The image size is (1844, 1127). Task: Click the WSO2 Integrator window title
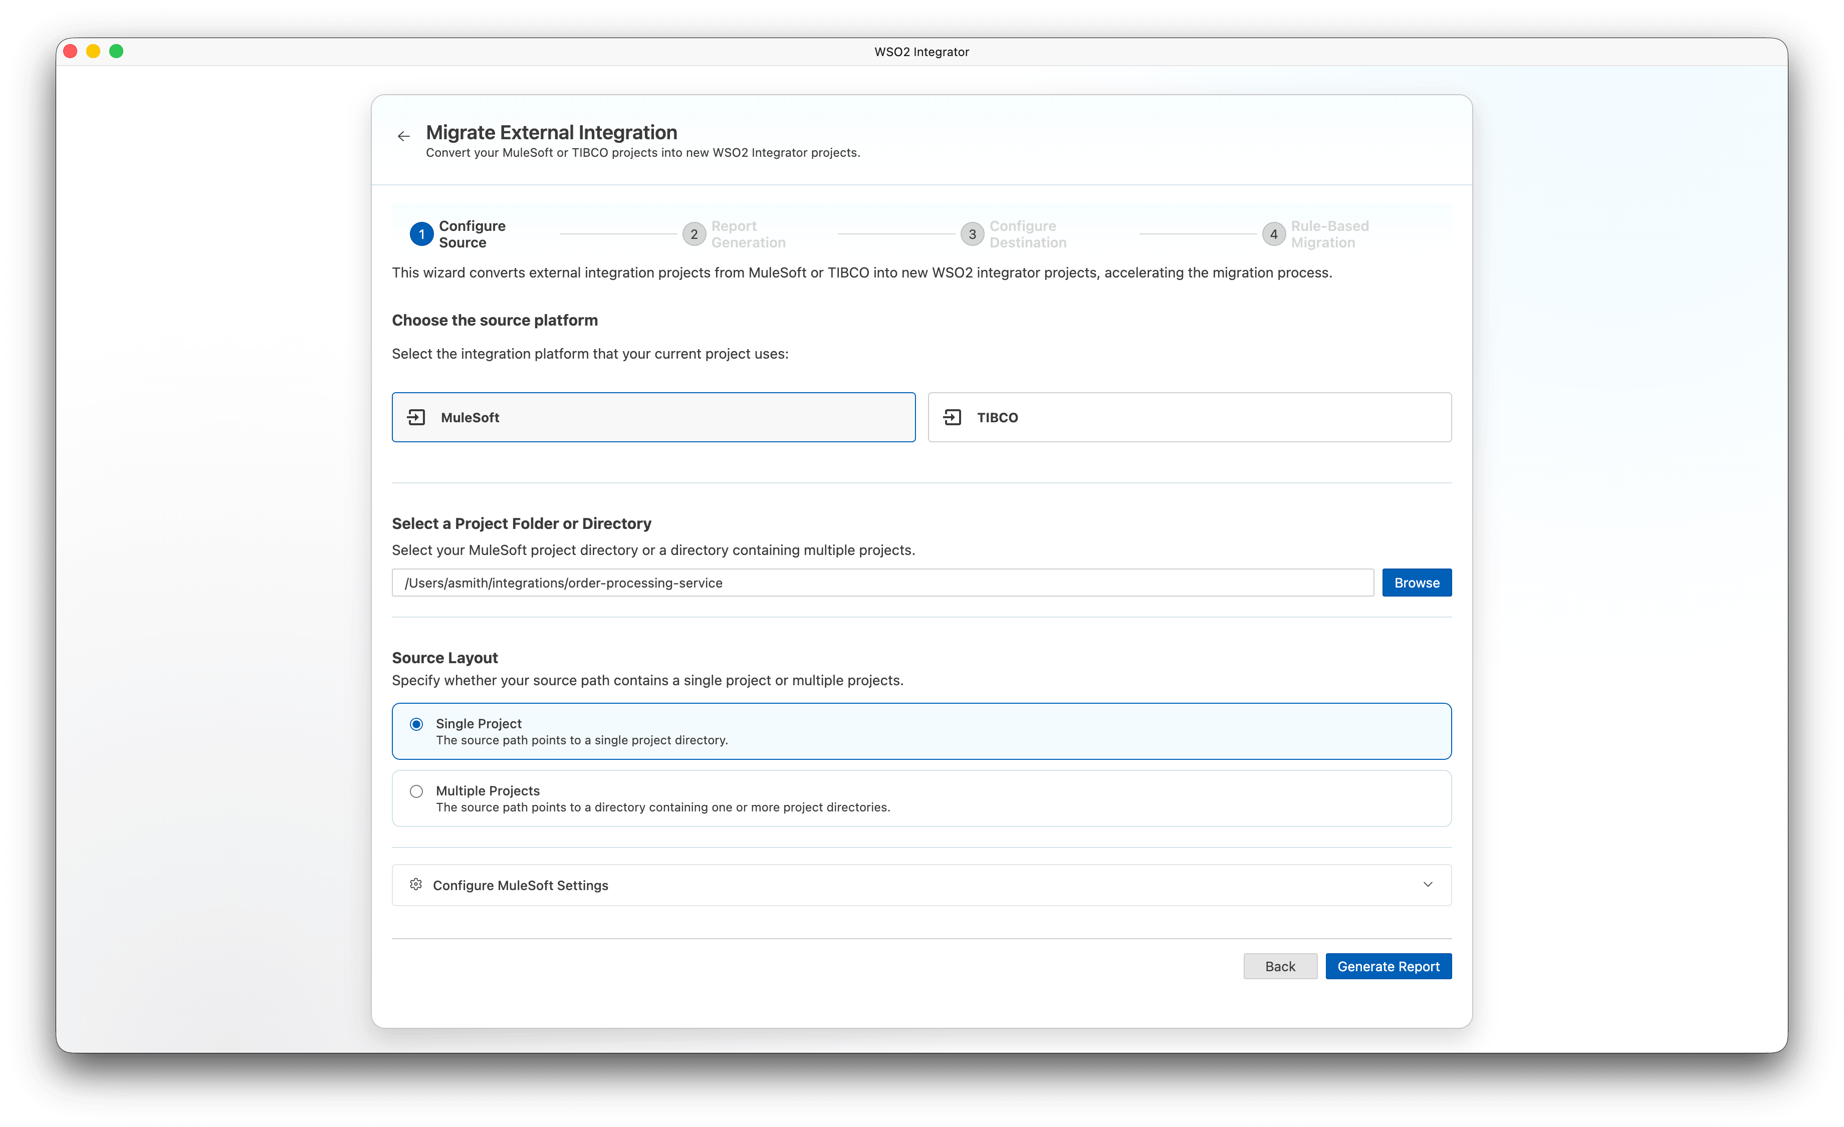[x=921, y=52]
